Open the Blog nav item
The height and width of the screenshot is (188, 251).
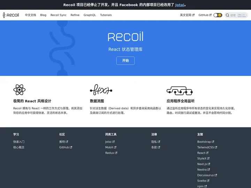click(43, 15)
